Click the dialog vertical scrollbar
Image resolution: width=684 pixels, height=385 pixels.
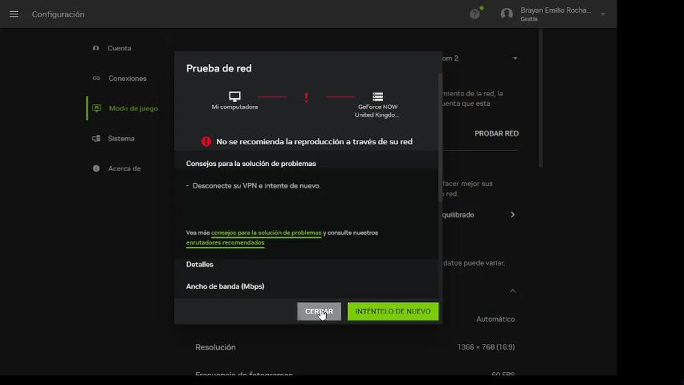click(x=440, y=136)
